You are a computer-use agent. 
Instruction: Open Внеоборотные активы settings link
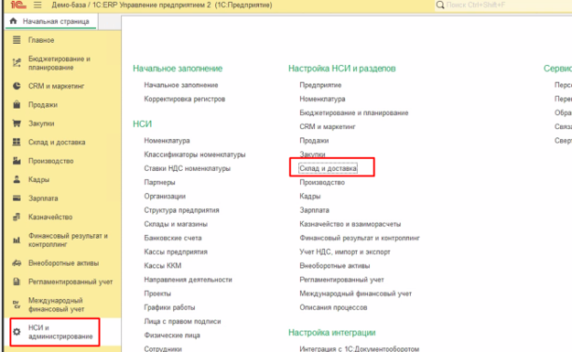[x=335, y=266]
